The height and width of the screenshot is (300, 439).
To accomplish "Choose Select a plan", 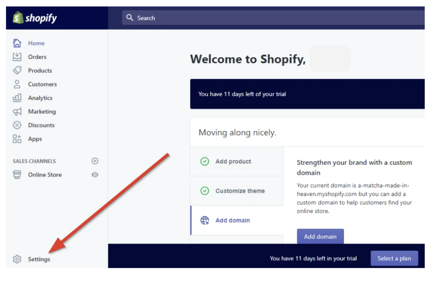I will click(x=394, y=258).
